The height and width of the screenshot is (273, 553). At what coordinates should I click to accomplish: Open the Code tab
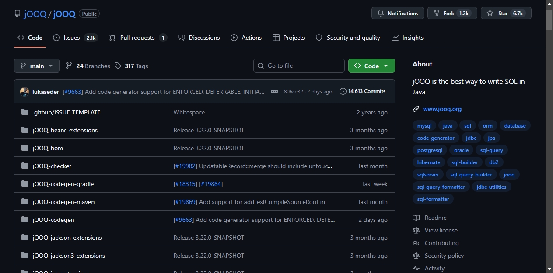coord(30,38)
